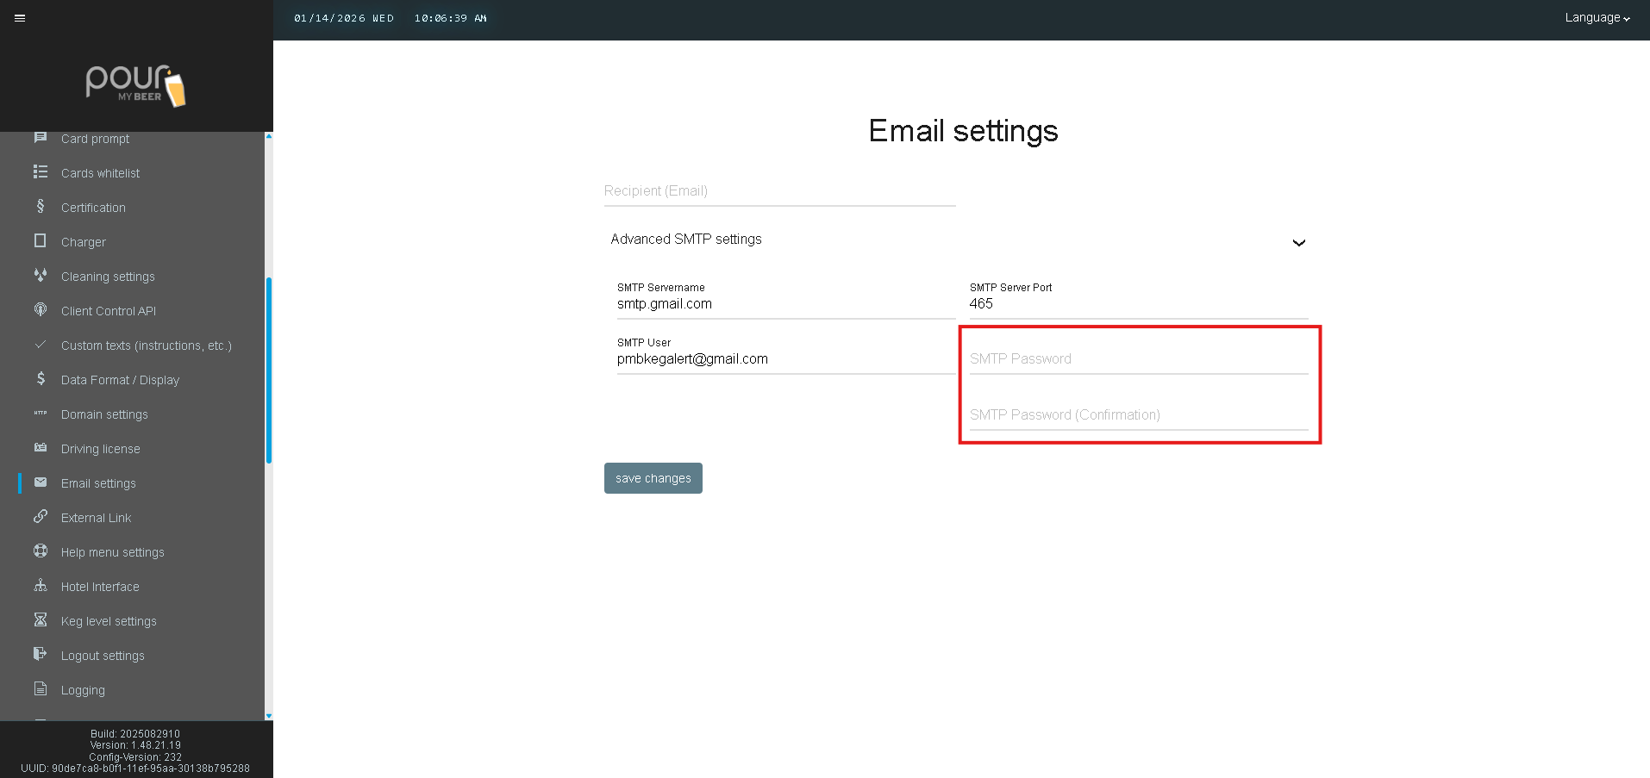This screenshot has height=778, width=1650.
Task: Click the Cleaning settings icon
Action: [41, 276]
